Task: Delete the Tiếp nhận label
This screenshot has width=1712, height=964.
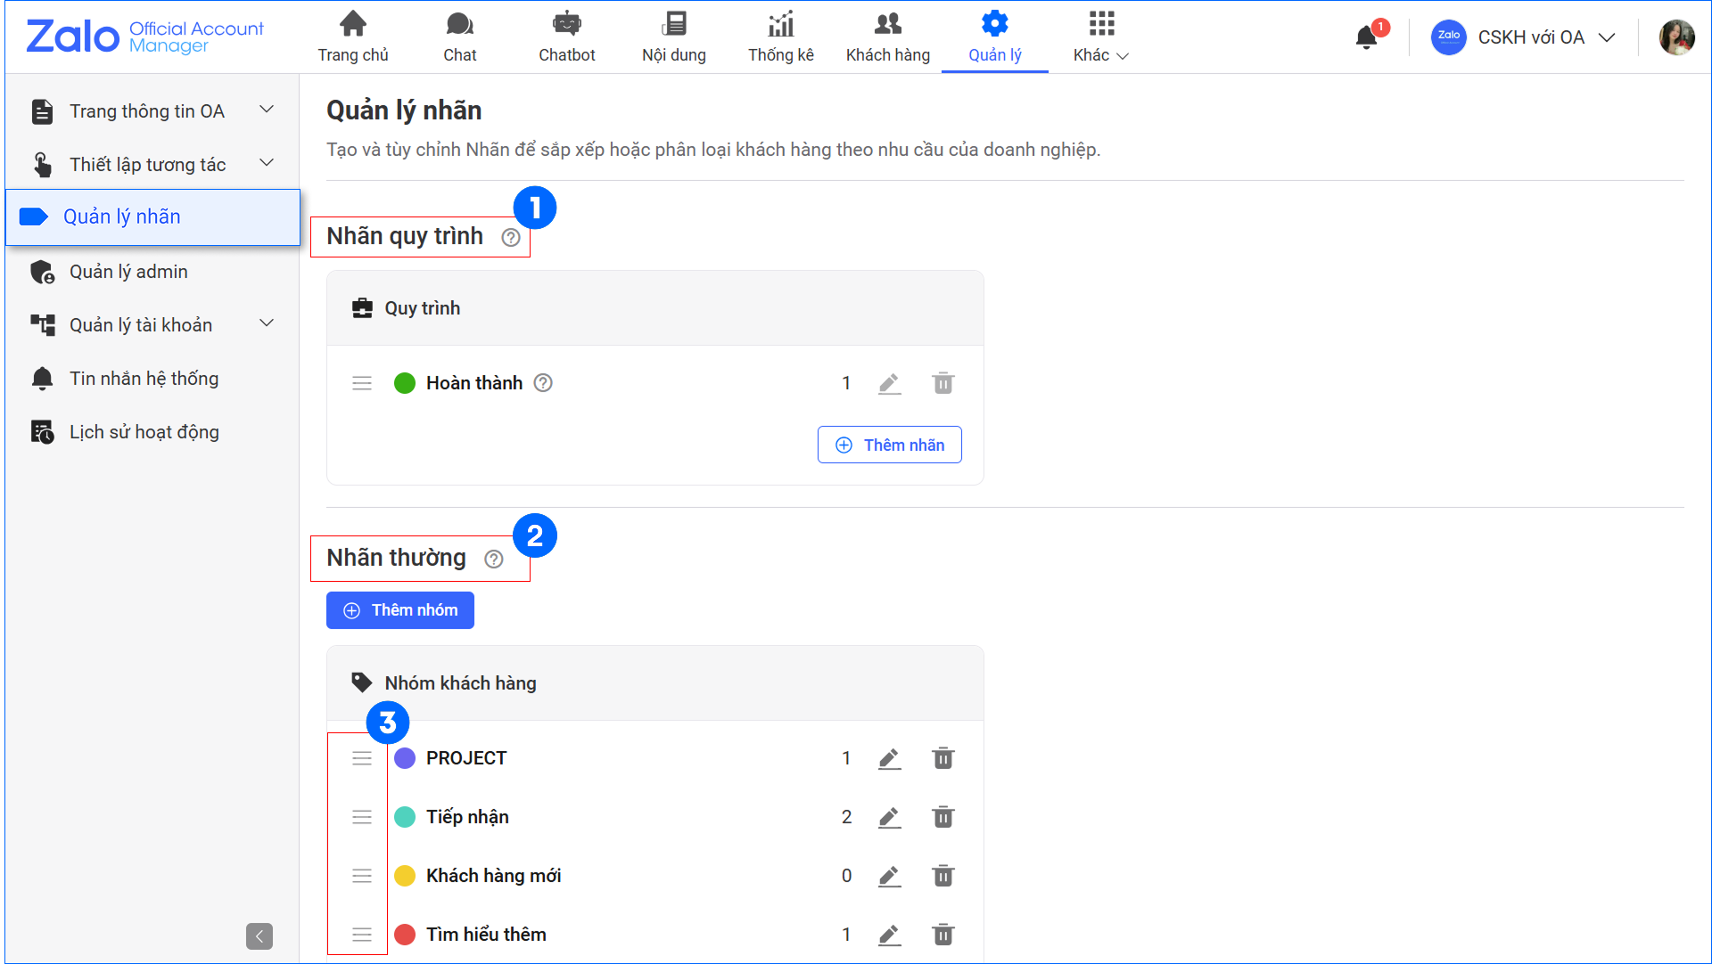Action: pos(942,817)
